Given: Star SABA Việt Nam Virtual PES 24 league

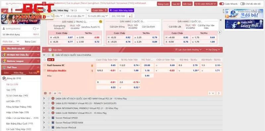Looking at the screenshot, I should 49,99.
